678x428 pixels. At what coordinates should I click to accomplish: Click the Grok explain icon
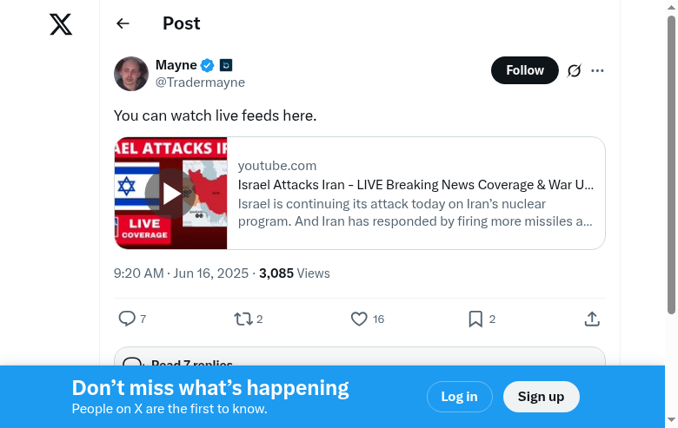point(574,70)
